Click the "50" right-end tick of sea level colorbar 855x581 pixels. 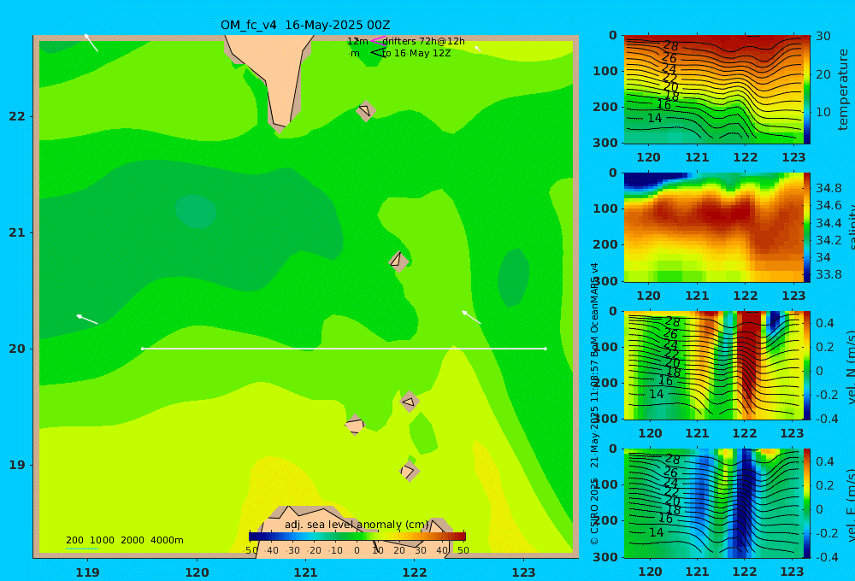pyautogui.click(x=463, y=550)
